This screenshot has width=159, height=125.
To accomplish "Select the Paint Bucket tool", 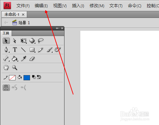I will tap(15, 59).
